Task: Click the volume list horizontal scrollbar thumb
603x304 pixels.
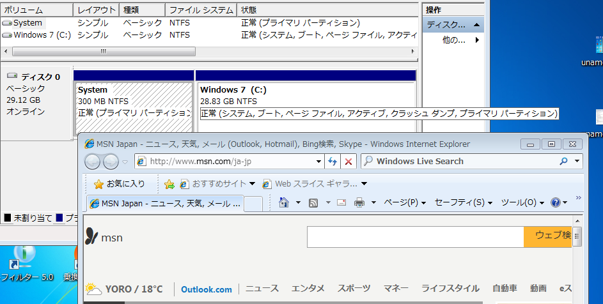Action: point(104,52)
